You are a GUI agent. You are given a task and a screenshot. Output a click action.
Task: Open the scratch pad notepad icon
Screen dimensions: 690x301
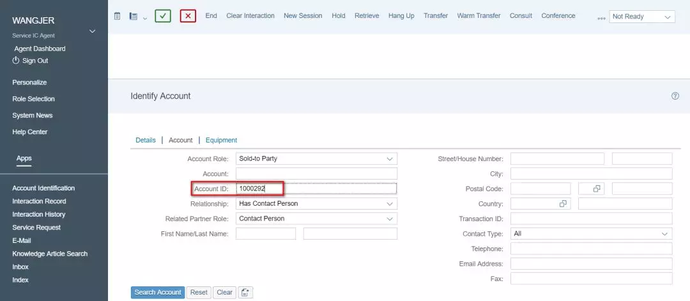[117, 16]
